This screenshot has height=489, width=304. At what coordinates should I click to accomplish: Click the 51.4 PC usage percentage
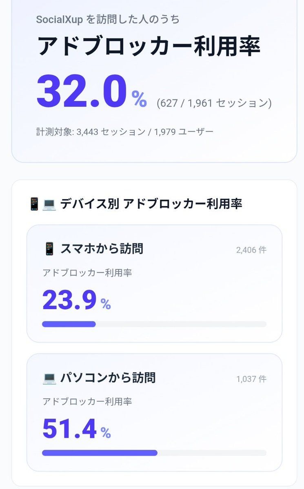(x=69, y=429)
